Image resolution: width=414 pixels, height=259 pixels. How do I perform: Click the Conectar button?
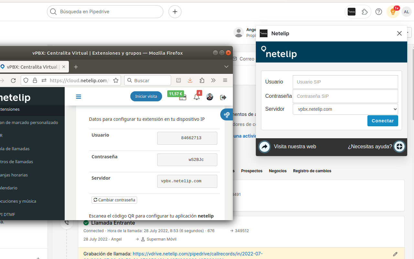[x=383, y=121]
